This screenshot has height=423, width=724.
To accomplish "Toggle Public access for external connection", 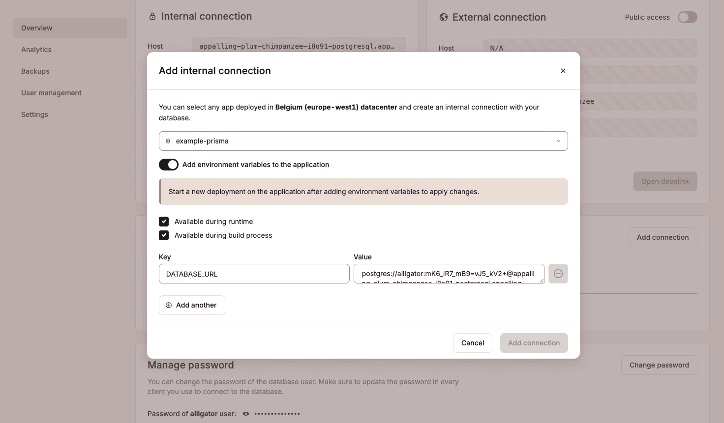I will click(x=687, y=17).
